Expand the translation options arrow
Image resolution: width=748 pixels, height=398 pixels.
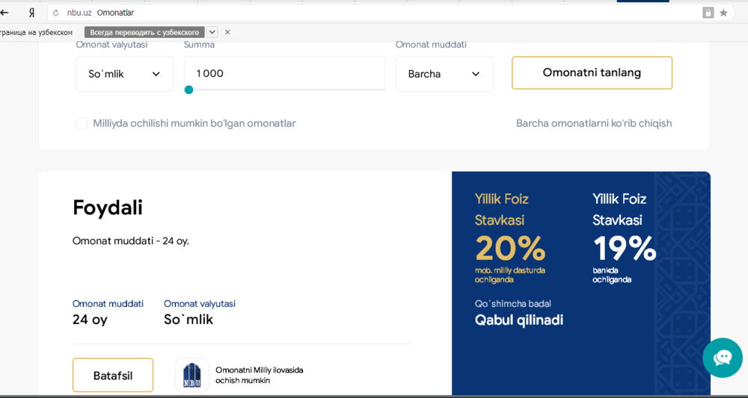click(212, 32)
